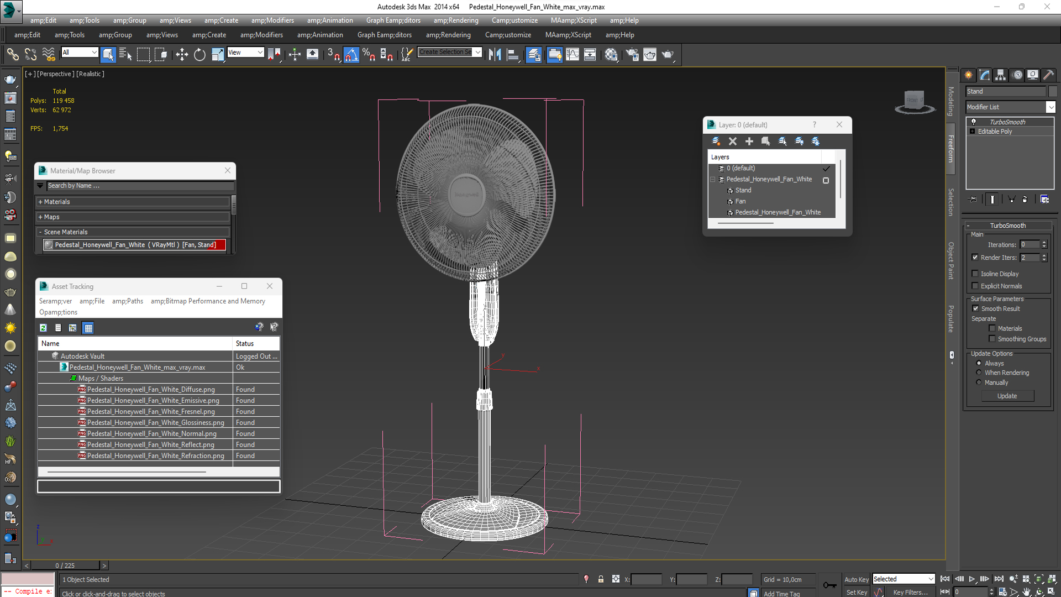The height and width of the screenshot is (597, 1061).
Task: Click the Stand object color swatch
Action: pyautogui.click(x=1053, y=91)
